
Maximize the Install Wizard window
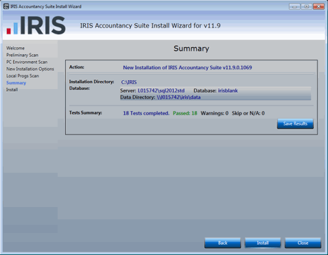coord(307,6)
